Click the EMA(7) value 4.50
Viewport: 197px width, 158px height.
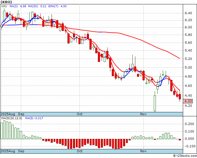tap(63, 6)
